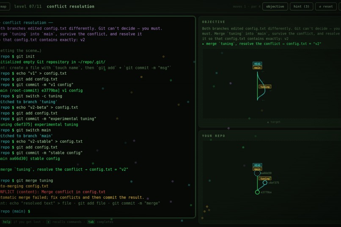Select the HEAD label in the target graph
This screenshot has width=341, height=227.
tap(257, 64)
